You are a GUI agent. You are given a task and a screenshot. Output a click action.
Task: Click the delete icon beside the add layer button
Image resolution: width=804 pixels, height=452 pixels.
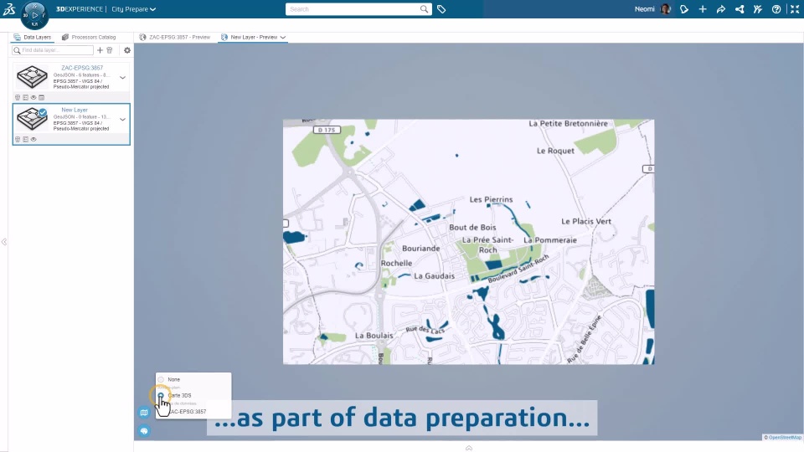[x=109, y=50]
